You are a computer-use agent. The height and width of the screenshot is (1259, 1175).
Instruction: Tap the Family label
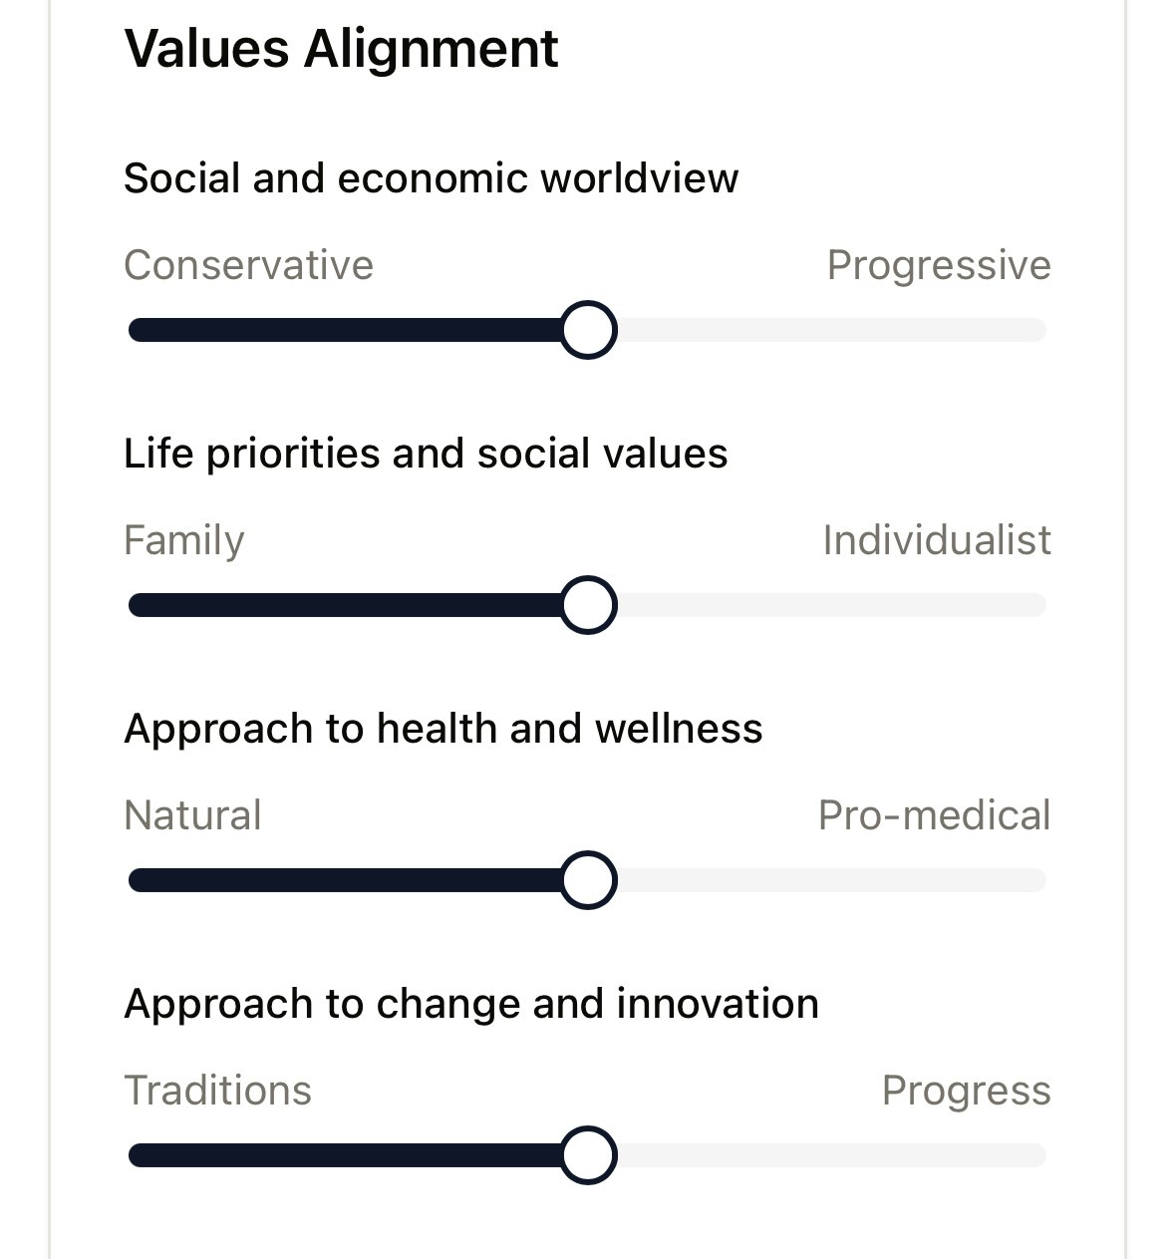click(x=184, y=540)
